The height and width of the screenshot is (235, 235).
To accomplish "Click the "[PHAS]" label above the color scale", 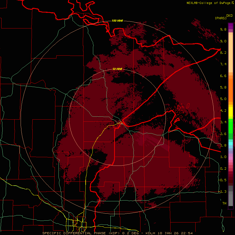I will tap(221, 18).
